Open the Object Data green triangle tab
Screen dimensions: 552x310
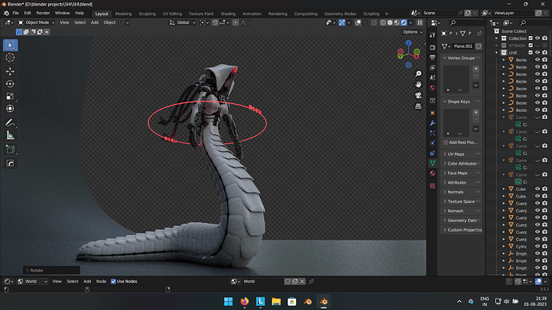(x=432, y=163)
